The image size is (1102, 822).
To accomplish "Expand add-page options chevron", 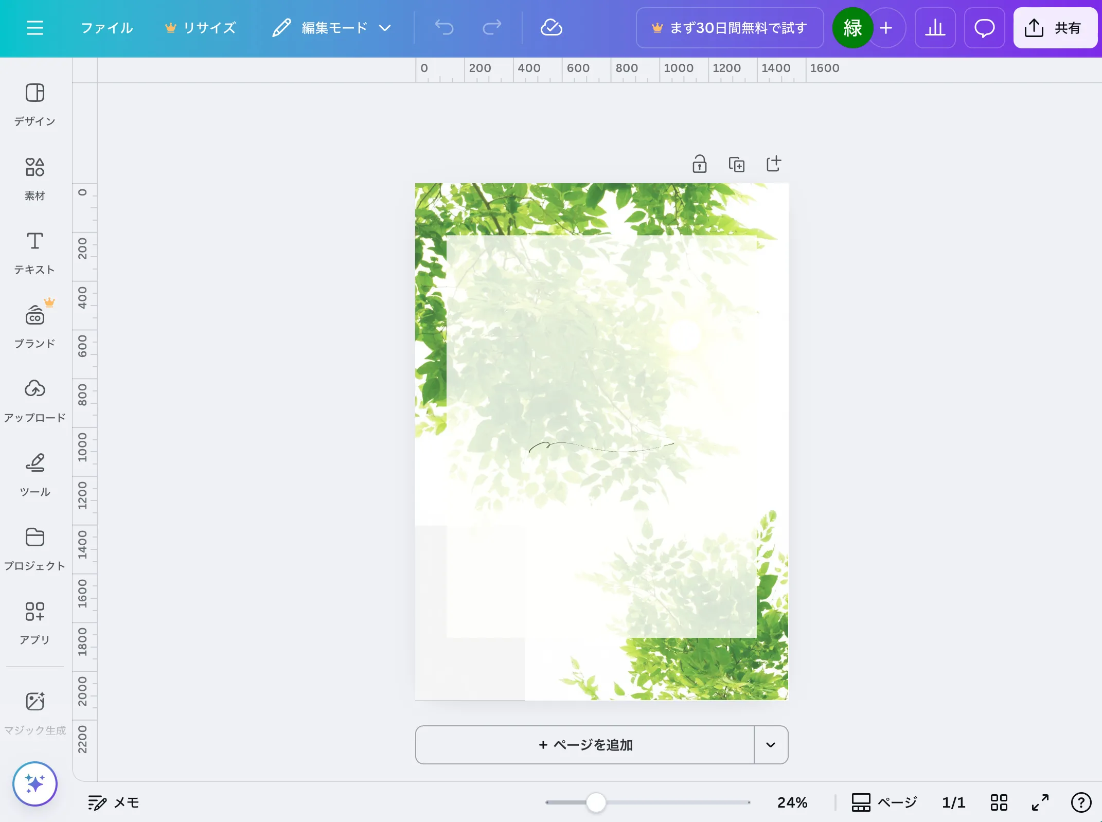I will pos(771,744).
